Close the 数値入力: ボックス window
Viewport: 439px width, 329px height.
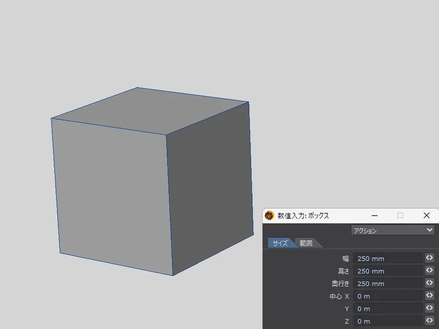426,215
